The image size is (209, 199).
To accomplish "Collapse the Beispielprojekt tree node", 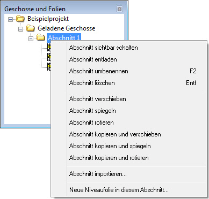I will pos(11,19).
